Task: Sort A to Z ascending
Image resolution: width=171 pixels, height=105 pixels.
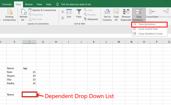Action: click(63, 12)
